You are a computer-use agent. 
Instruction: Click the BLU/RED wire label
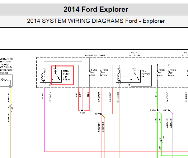click(186, 97)
